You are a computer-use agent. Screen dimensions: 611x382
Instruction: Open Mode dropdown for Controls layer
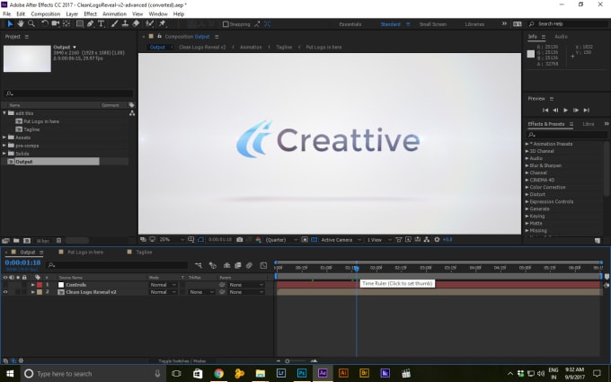[164, 285]
